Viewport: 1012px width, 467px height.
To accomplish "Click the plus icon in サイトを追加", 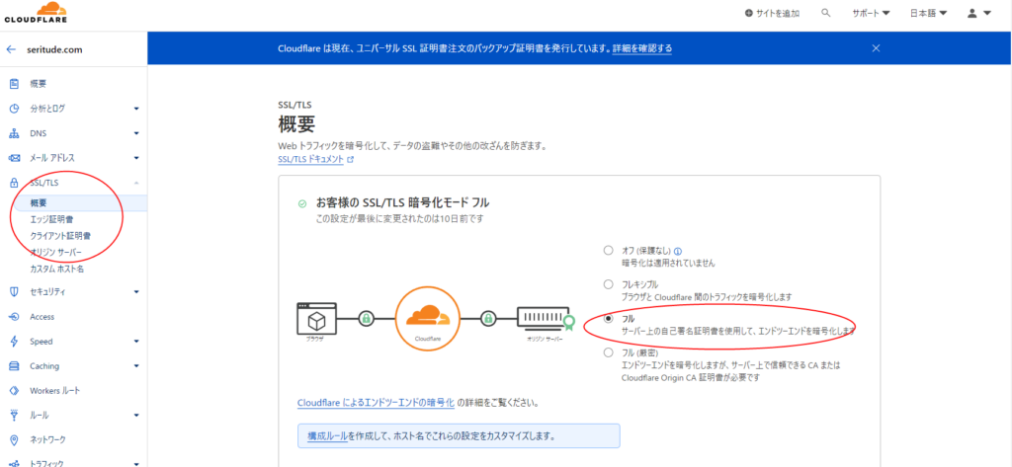I will 749,13.
